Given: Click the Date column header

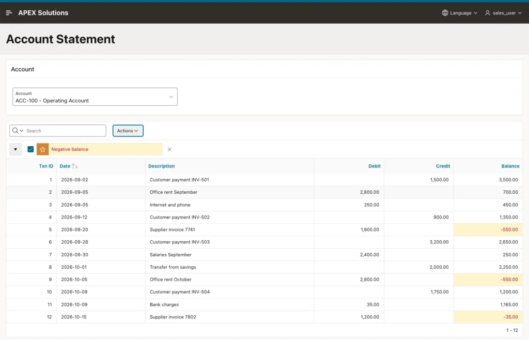Looking at the screenshot, I should (65, 166).
